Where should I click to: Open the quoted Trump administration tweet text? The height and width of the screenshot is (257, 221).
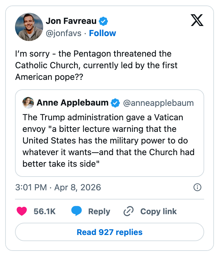coord(109,140)
